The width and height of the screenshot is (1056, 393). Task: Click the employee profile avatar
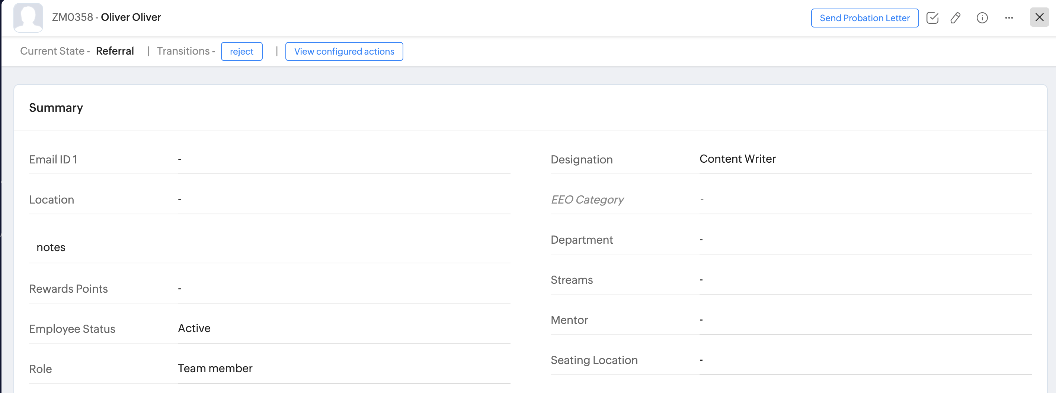click(28, 17)
